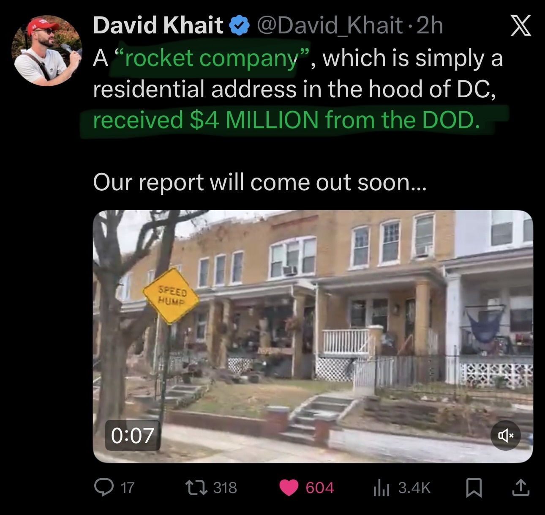The height and width of the screenshot is (515, 545).
Task: Toggle the pink heart like button
Action: [289, 488]
